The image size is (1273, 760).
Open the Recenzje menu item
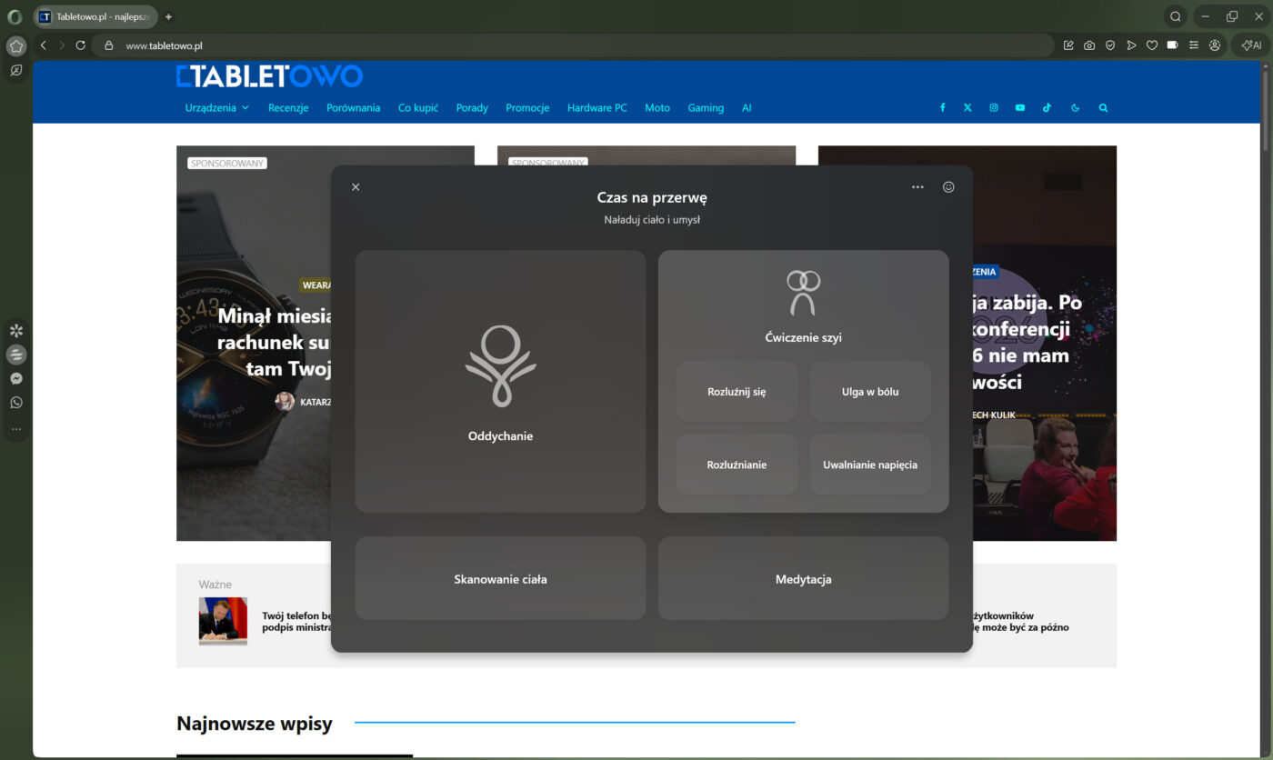tap(288, 107)
